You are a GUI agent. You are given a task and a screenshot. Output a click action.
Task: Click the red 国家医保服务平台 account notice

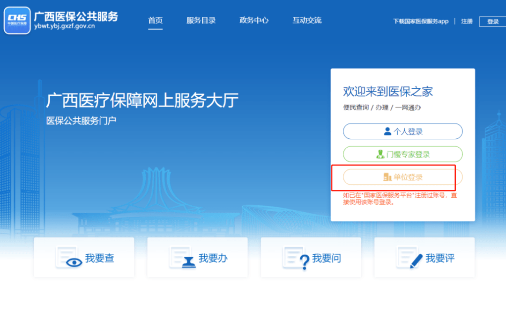(x=400, y=199)
